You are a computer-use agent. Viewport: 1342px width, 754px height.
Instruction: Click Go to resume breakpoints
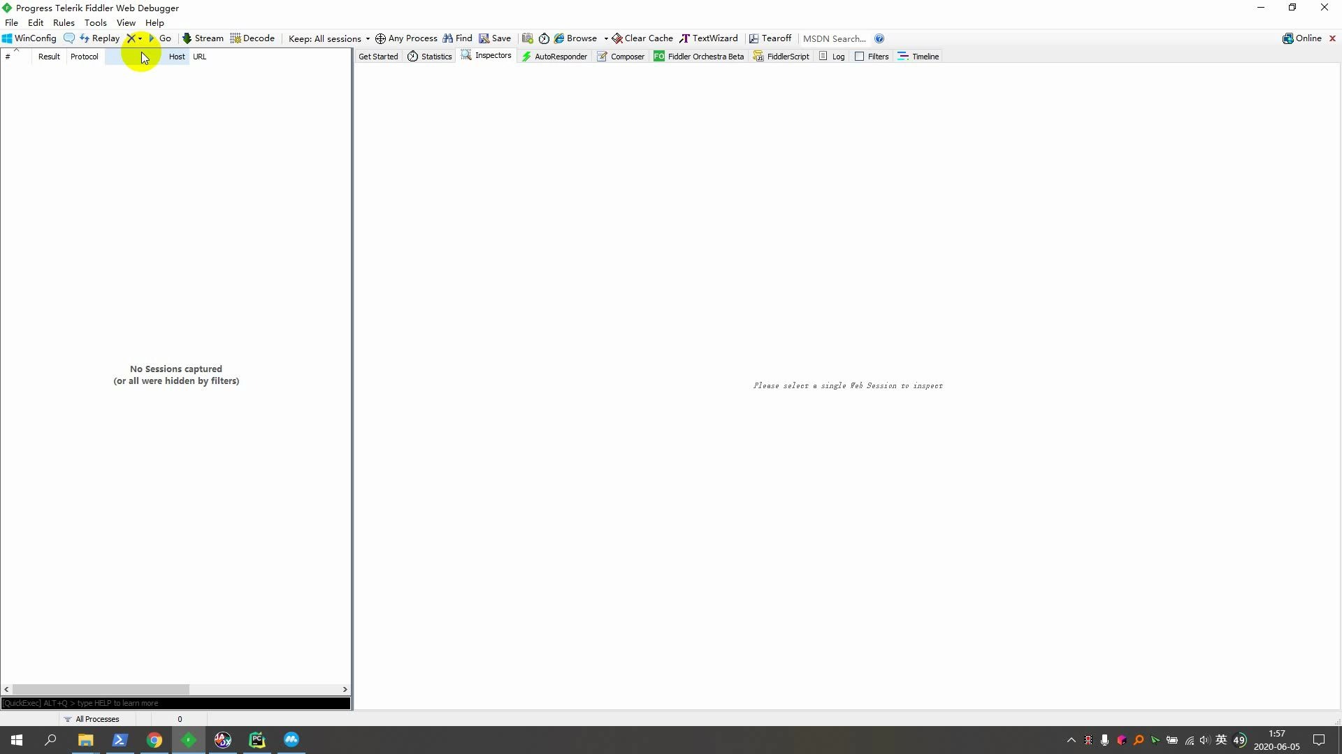(160, 38)
